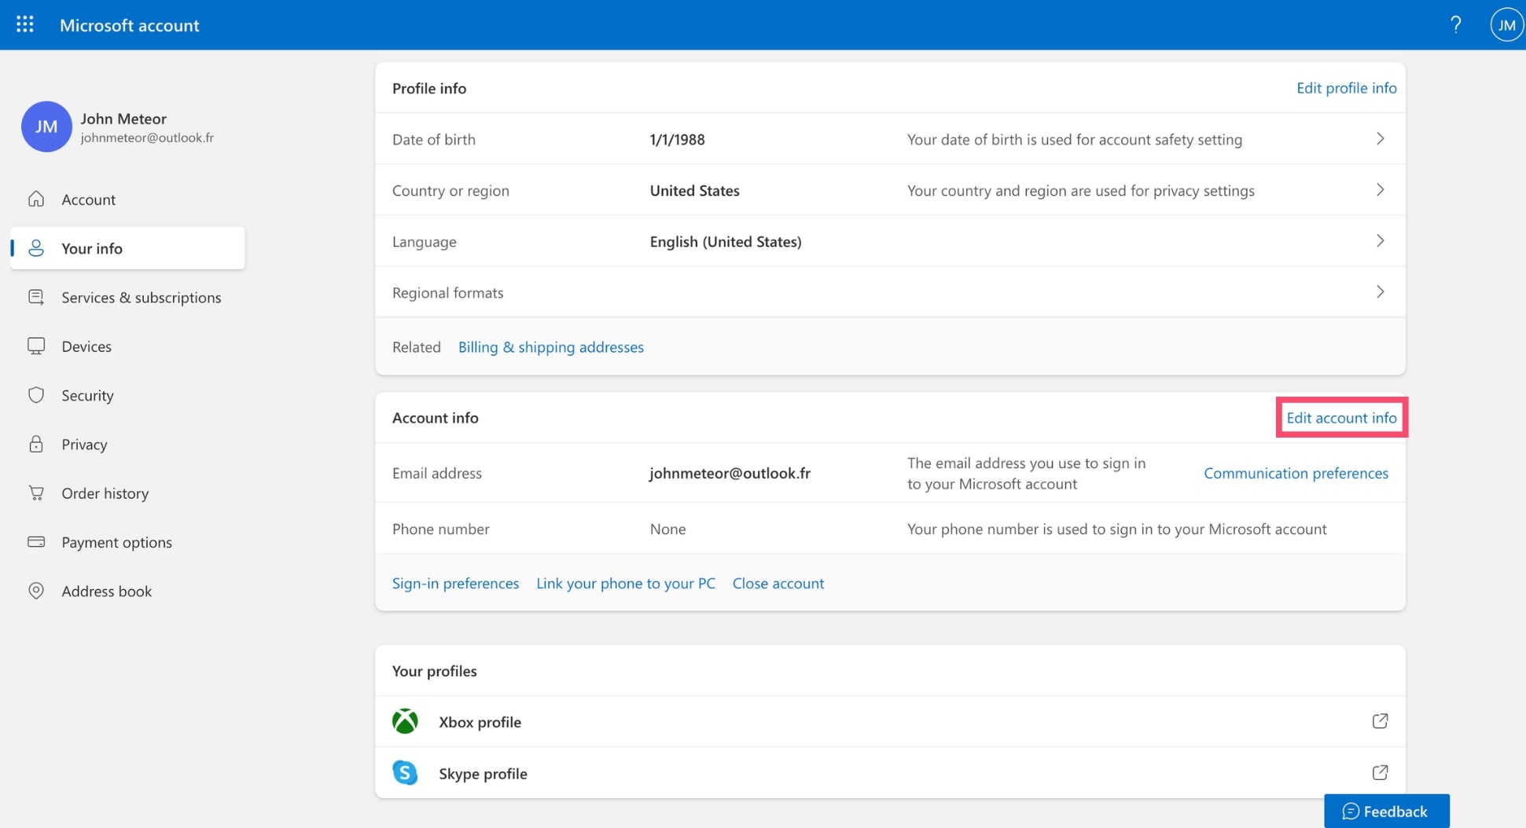Open Communication preferences link
This screenshot has height=828, width=1526.
(x=1296, y=473)
